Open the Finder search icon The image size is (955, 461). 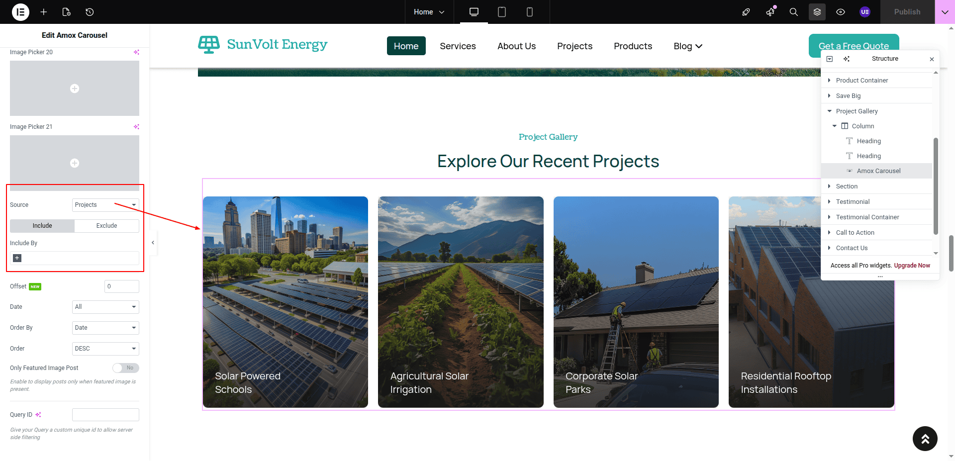(x=794, y=12)
